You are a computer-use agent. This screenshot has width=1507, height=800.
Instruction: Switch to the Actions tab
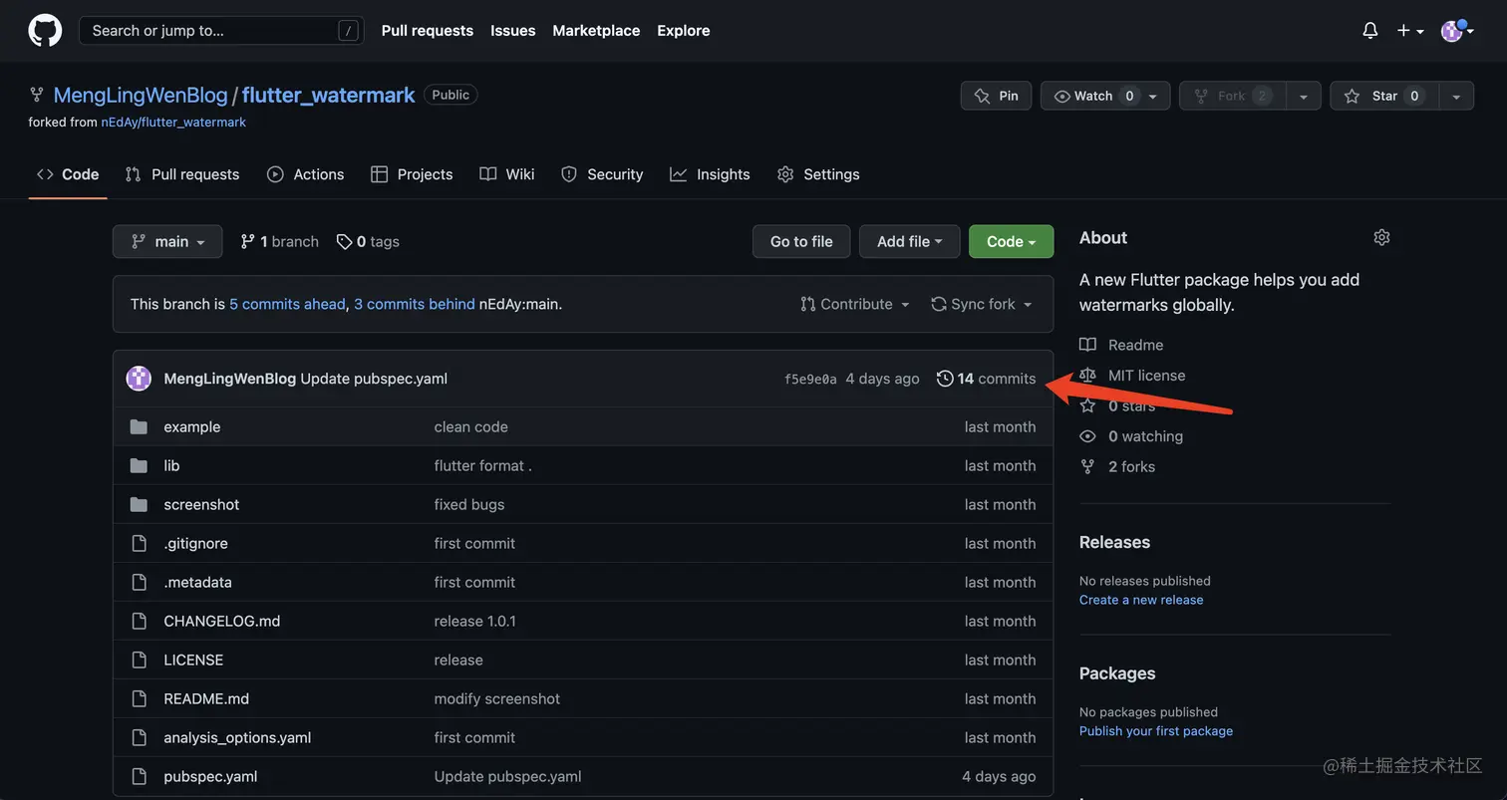[x=305, y=174]
